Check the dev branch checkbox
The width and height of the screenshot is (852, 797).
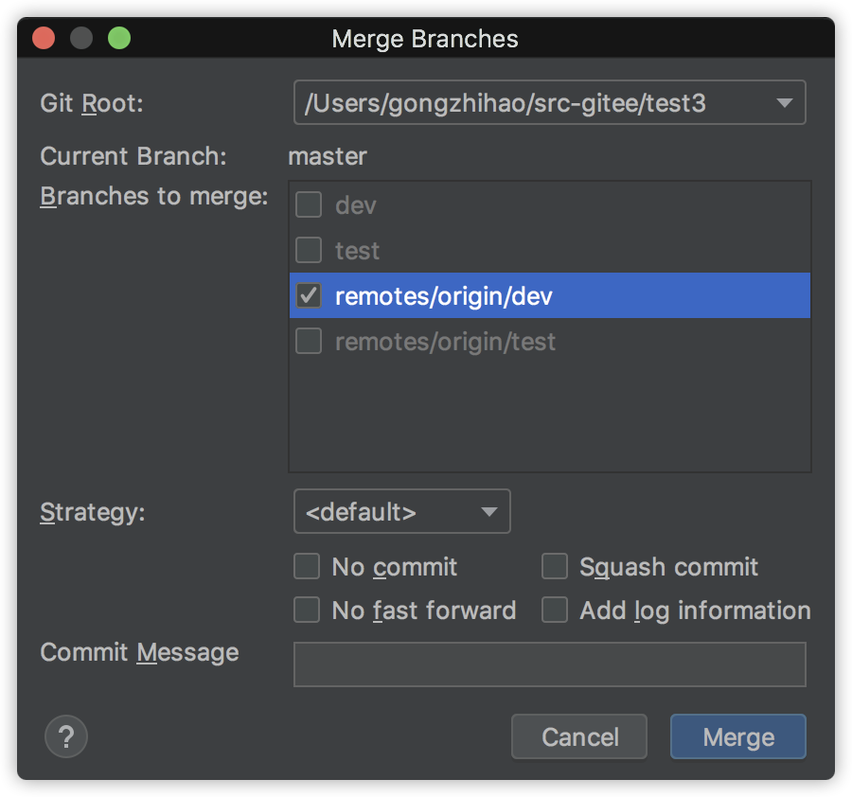tap(309, 204)
